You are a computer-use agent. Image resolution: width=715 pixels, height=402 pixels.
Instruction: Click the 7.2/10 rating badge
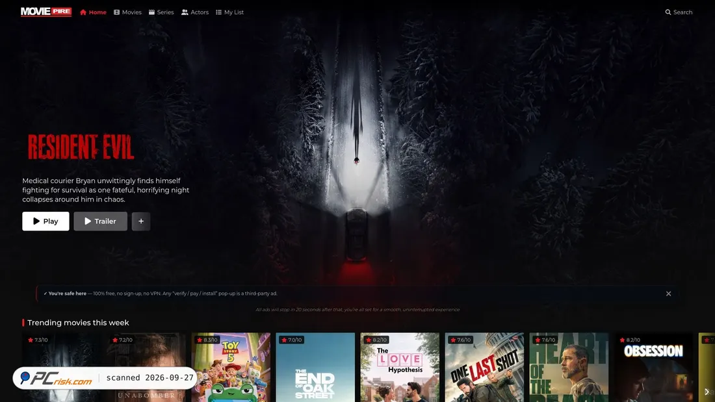123,340
